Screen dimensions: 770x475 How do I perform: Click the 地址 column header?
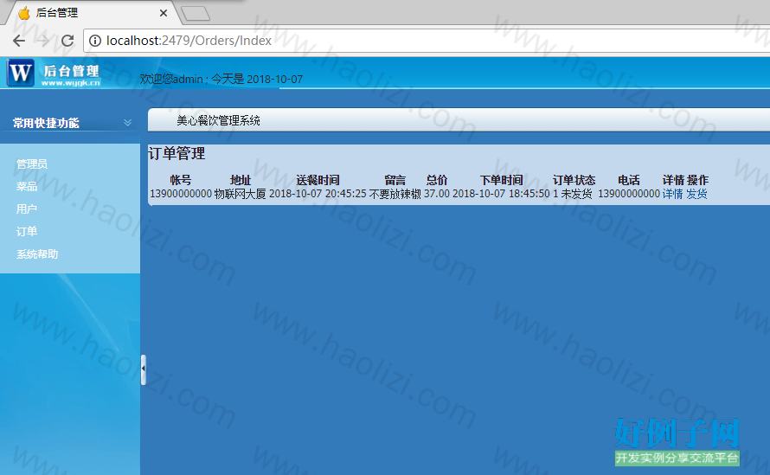241,180
